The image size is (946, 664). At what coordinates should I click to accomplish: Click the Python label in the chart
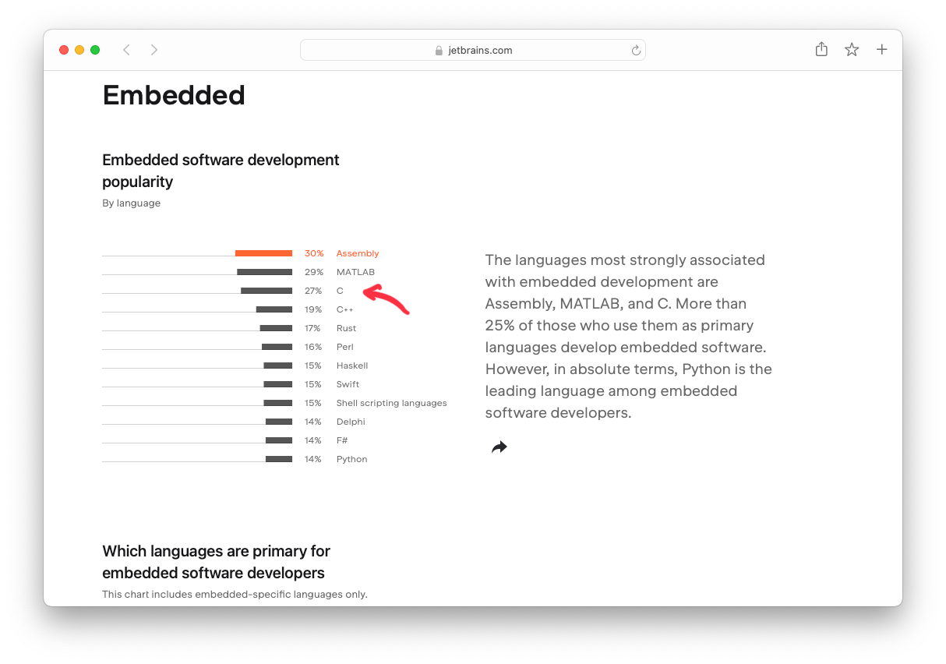351,459
